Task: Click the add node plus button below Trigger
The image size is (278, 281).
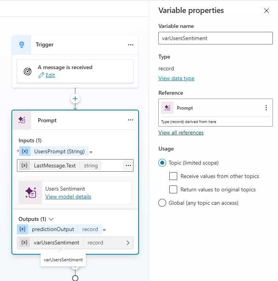Action: (75, 99)
